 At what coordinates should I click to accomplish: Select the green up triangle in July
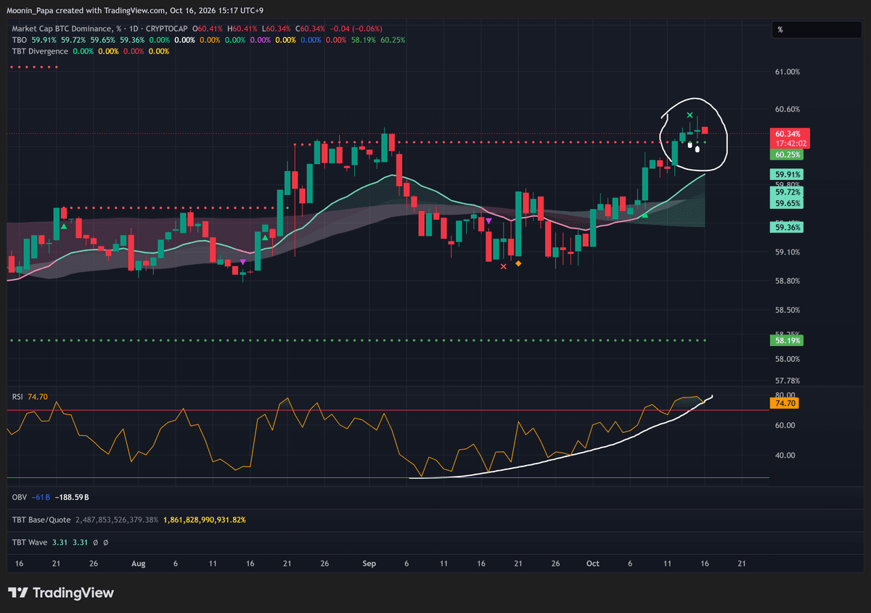click(64, 227)
